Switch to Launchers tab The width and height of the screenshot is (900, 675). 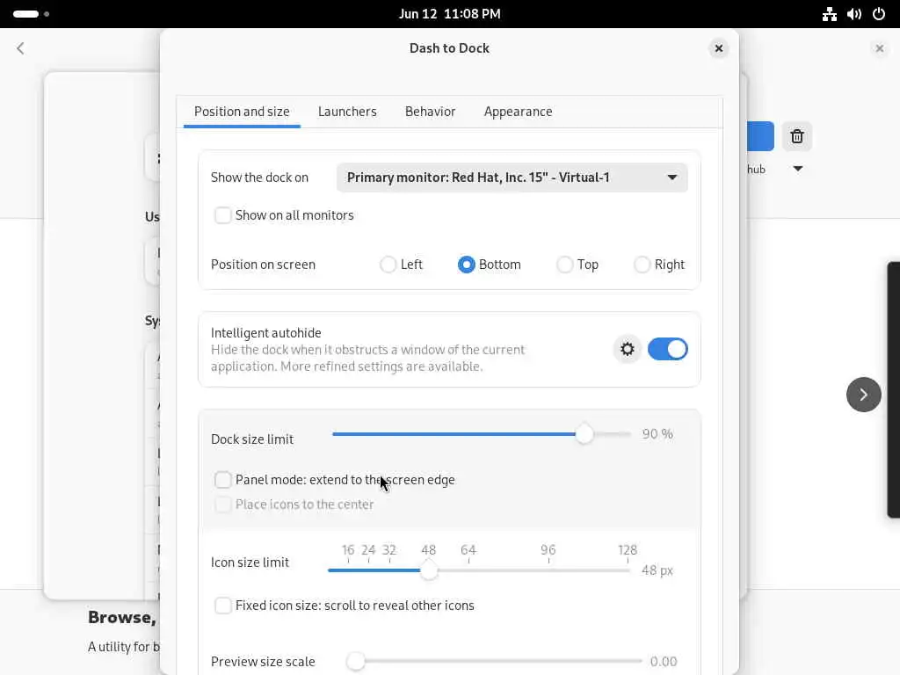click(347, 112)
